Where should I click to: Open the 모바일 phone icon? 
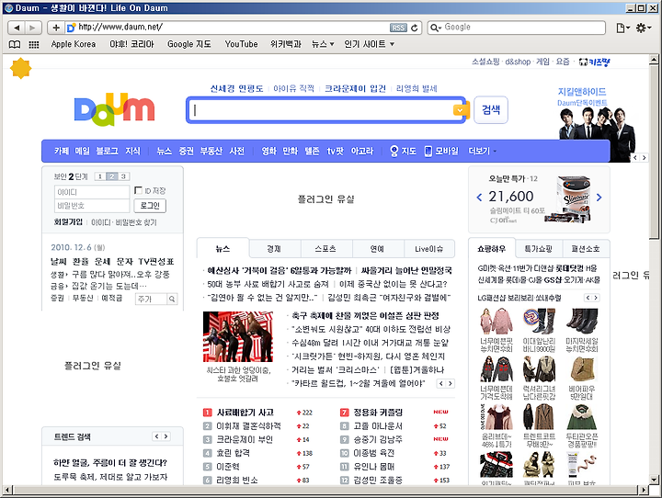[x=428, y=151]
